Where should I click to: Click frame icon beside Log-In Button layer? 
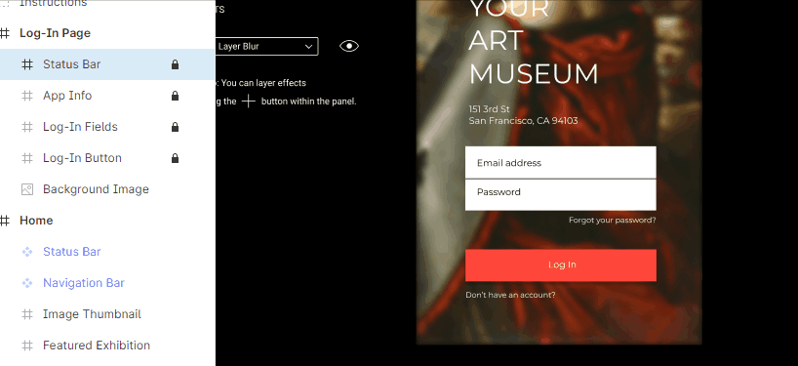[27, 158]
